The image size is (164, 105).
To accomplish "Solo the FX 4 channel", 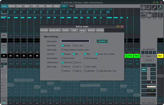I will pos(137,60).
